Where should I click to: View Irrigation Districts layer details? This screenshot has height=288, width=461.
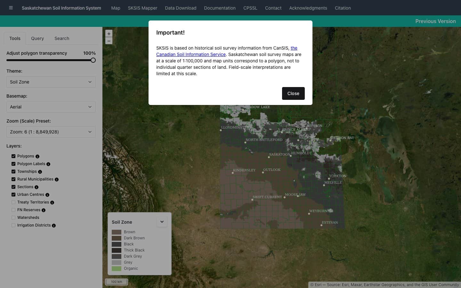54,226
